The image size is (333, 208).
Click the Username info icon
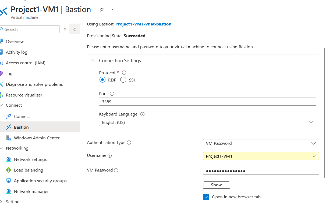(110, 155)
